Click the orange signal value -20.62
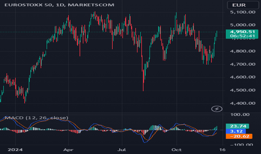 239,136
